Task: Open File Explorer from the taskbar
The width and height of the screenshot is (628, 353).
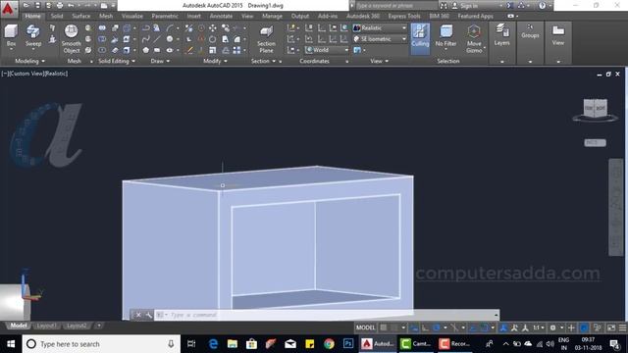Action: pyautogui.click(x=233, y=344)
